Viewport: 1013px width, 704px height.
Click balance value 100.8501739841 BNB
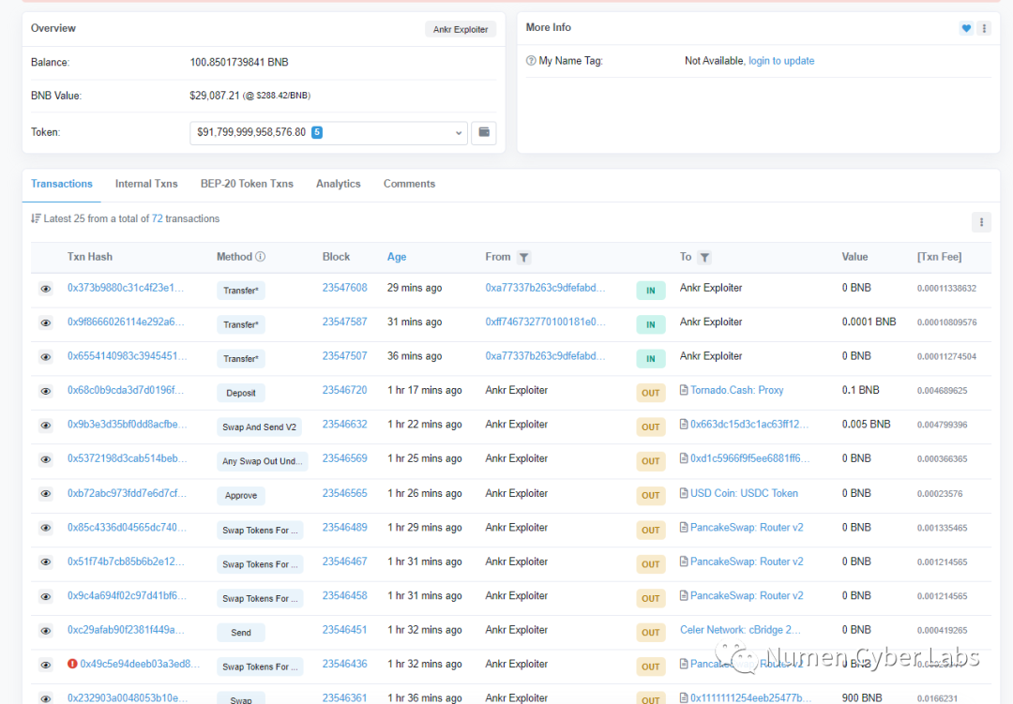(x=239, y=62)
